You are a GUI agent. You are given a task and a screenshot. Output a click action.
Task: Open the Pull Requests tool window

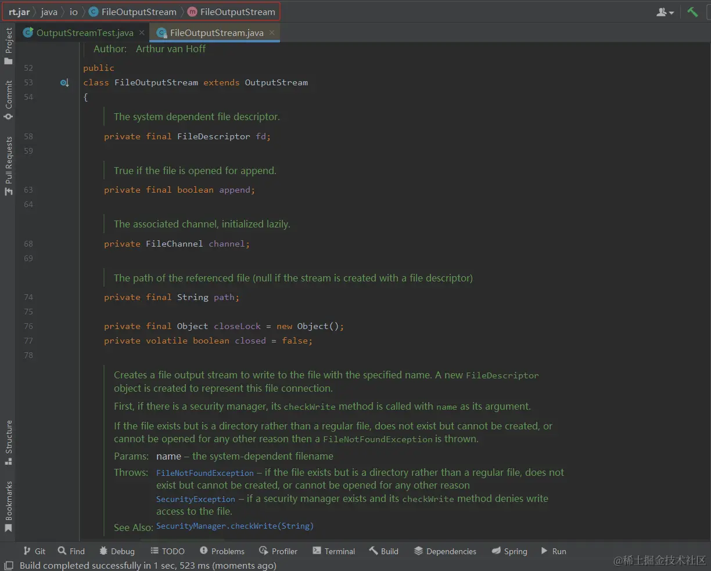click(x=8, y=166)
